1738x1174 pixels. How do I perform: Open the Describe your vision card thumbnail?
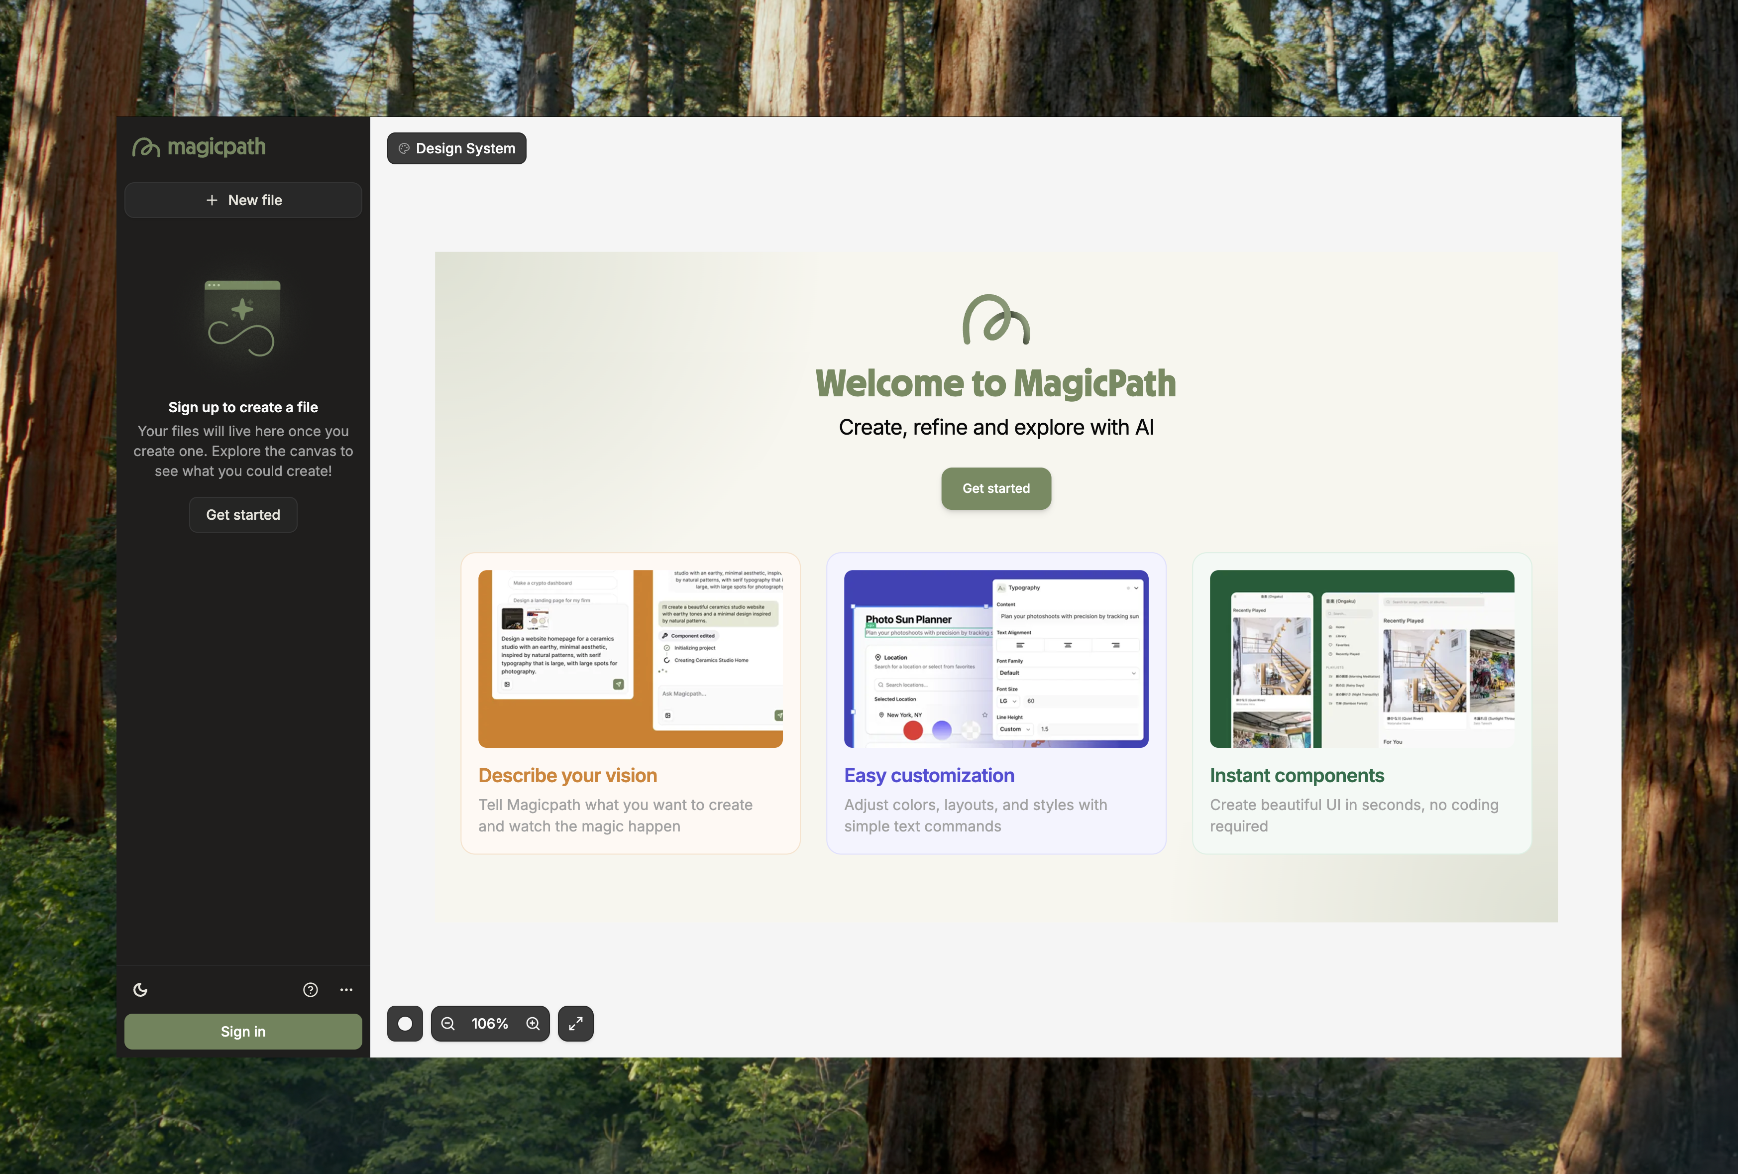(630, 659)
